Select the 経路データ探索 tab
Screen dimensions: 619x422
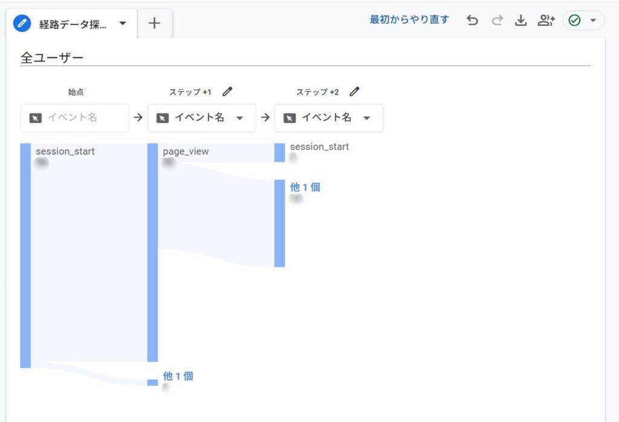point(73,24)
